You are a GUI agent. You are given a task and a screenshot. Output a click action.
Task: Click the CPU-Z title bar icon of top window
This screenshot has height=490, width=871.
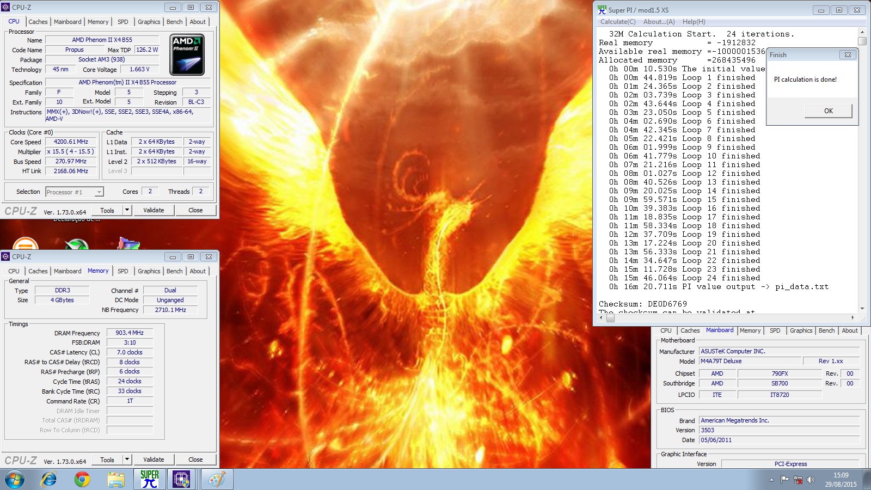(6, 7)
